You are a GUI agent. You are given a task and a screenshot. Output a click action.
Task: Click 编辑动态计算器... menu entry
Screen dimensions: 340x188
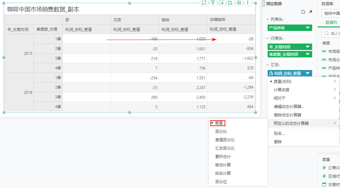(x=289, y=107)
